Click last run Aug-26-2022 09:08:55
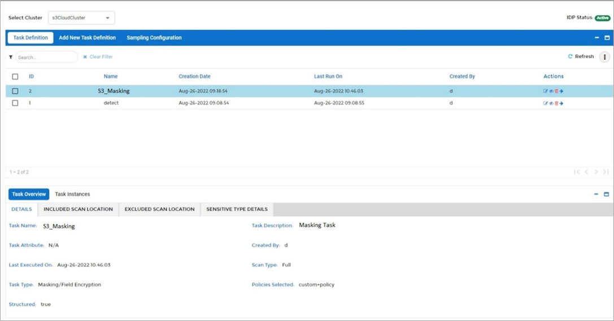This screenshot has height=321, width=614. 339,103
